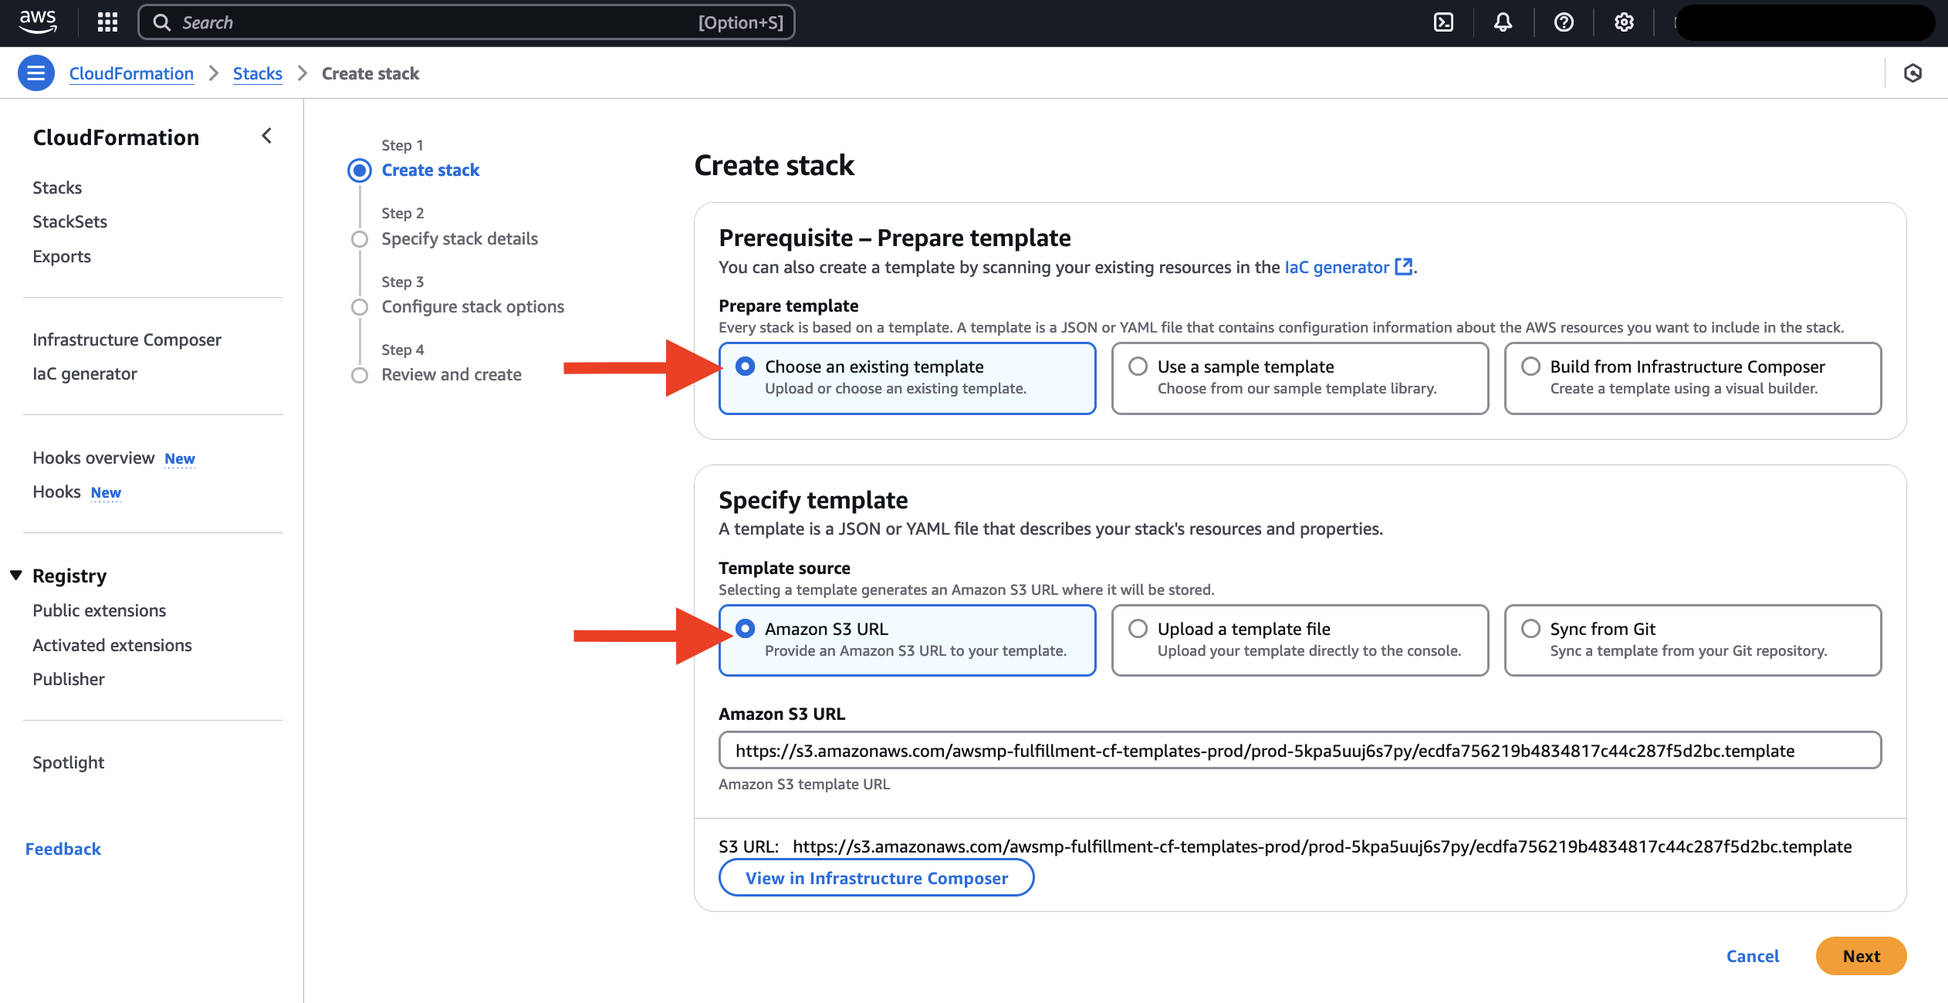Screen dimensions: 1948x1003
Task: Open the settings gear icon
Action: (x=1624, y=22)
